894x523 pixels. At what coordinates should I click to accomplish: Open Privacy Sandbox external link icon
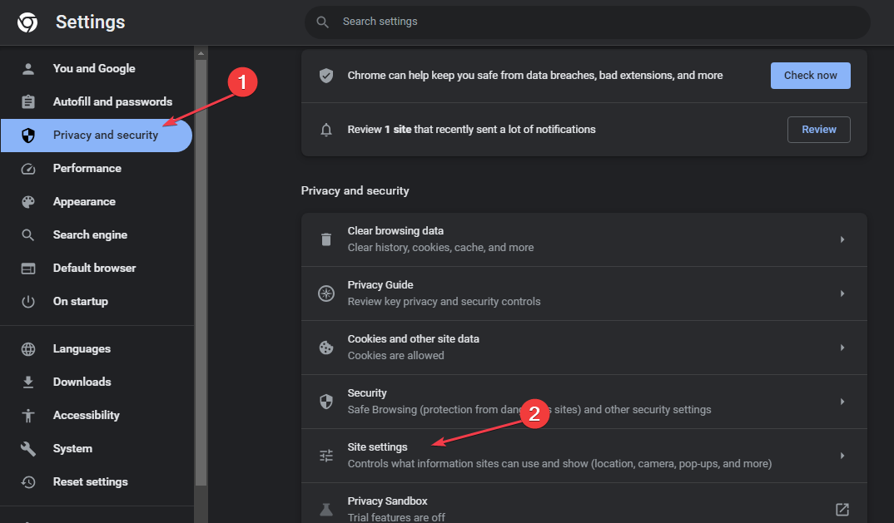click(x=842, y=510)
